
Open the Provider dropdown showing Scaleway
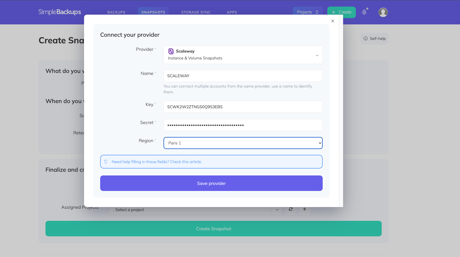pyautogui.click(x=243, y=55)
